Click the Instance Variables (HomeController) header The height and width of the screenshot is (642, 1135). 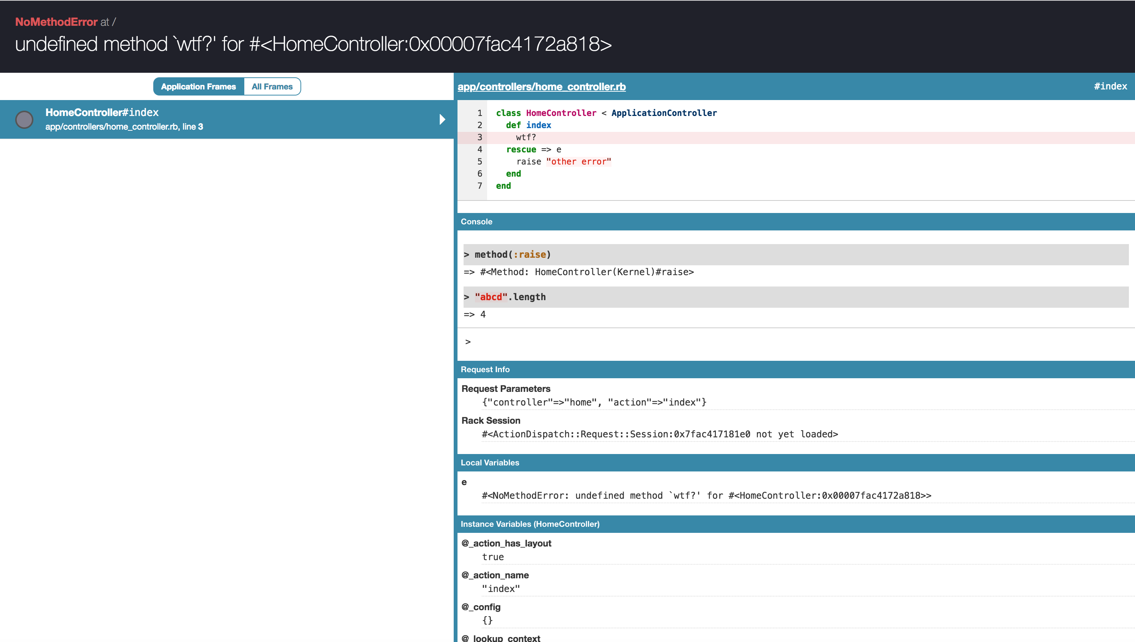pyautogui.click(x=796, y=524)
